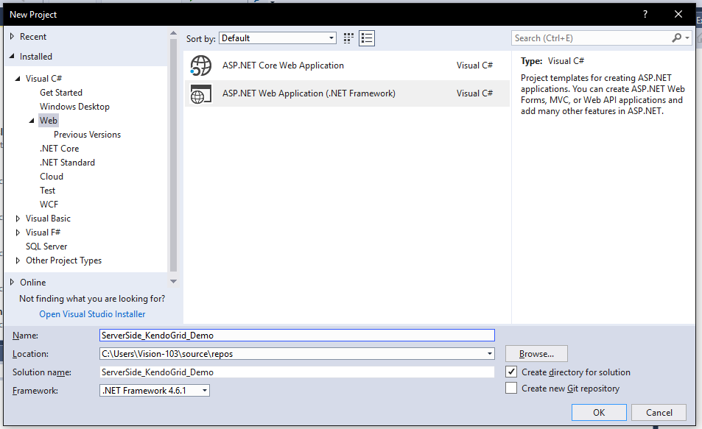Click the Browse button

coord(536,353)
